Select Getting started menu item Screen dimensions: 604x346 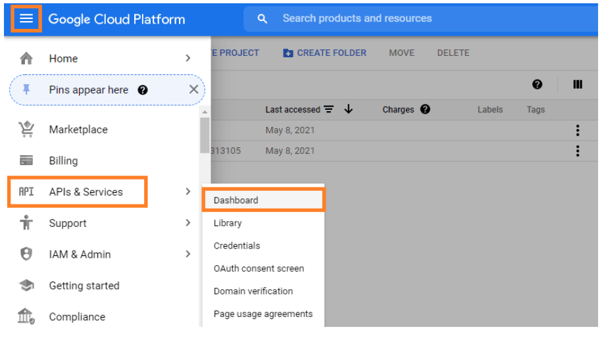coord(84,285)
